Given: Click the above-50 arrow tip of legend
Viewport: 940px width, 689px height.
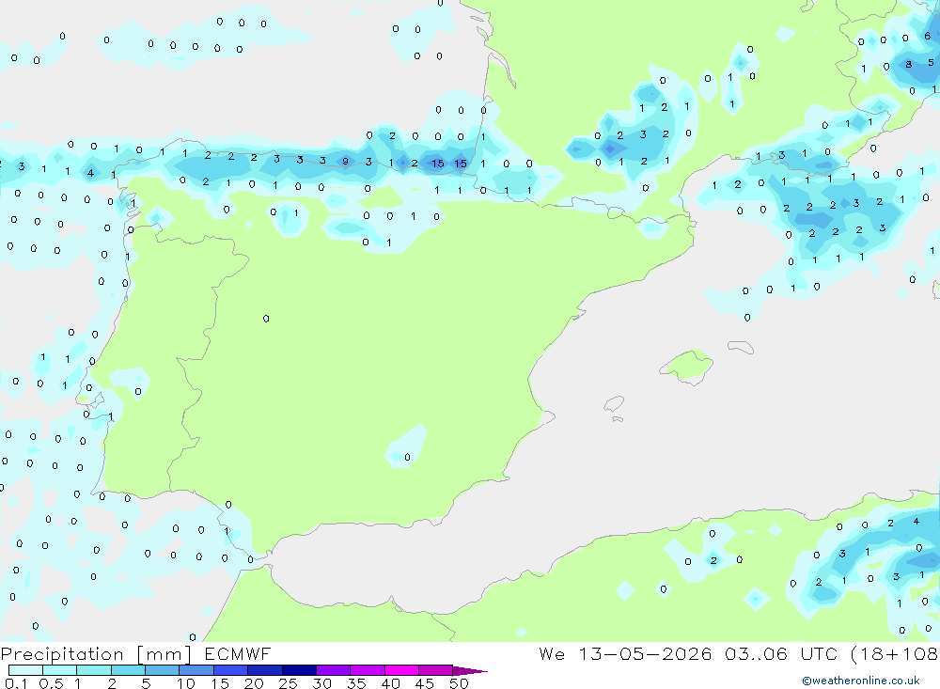Looking at the screenshot, I should click(469, 671).
